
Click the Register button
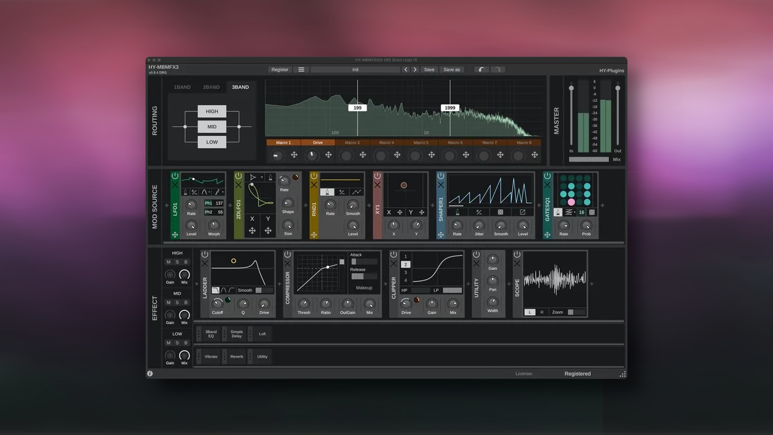pos(280,70)
